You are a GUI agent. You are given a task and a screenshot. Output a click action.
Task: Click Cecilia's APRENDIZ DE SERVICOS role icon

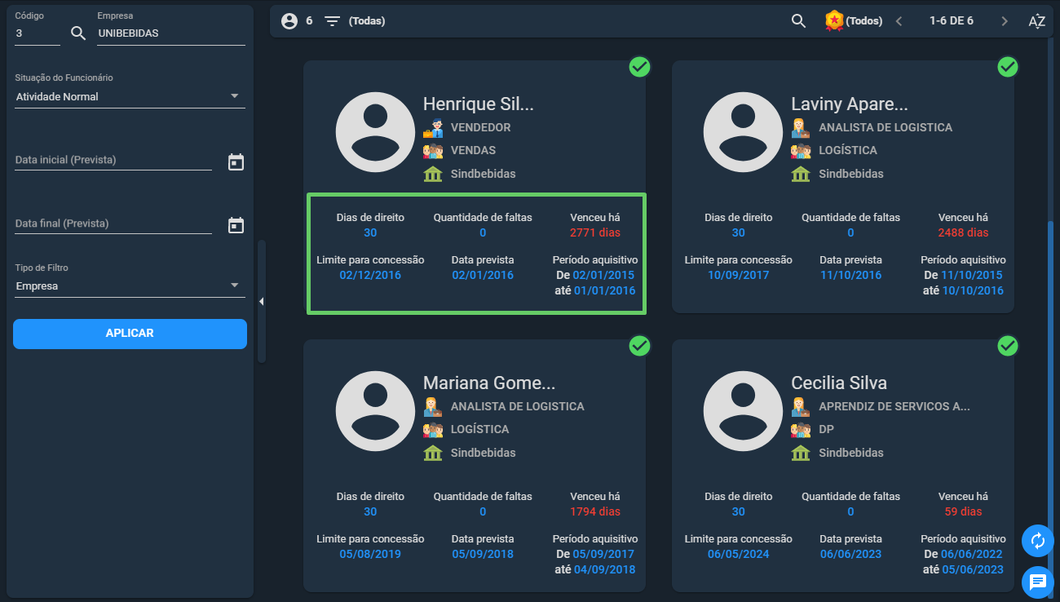click(801, 407)
